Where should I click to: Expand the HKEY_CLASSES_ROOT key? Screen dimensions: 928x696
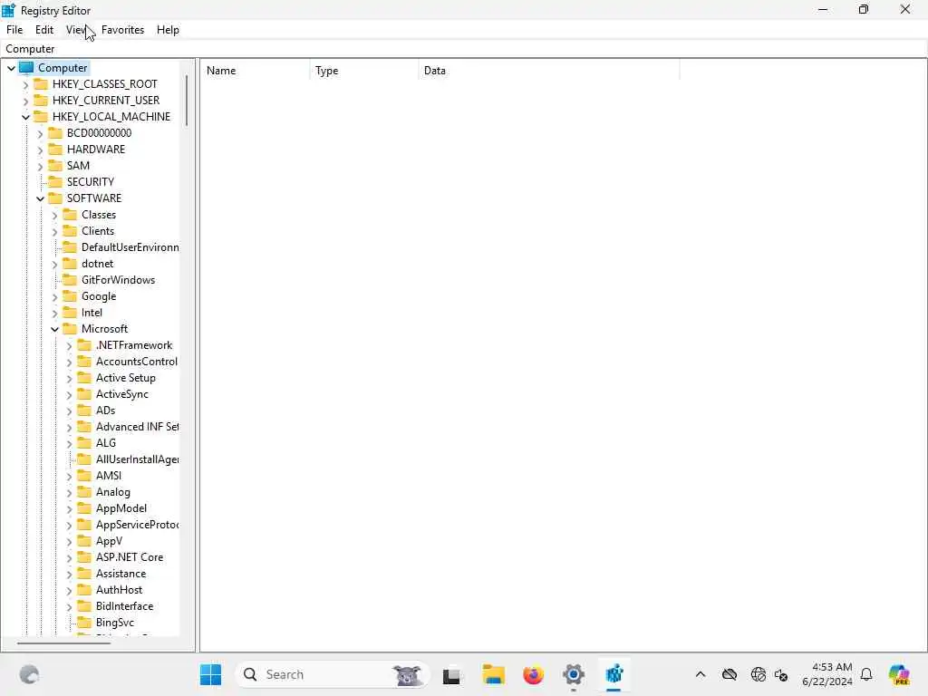pyautogui.click(x=25, y=84)
